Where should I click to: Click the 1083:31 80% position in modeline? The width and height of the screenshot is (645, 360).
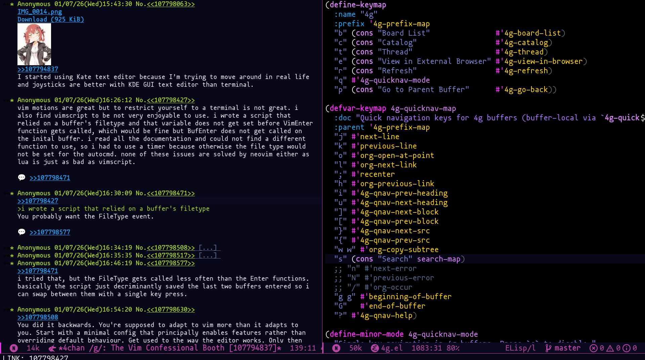(436, 348)
